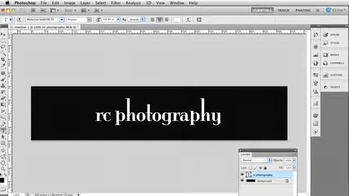
Task: Open the Analysis menu
Action: 133,3
